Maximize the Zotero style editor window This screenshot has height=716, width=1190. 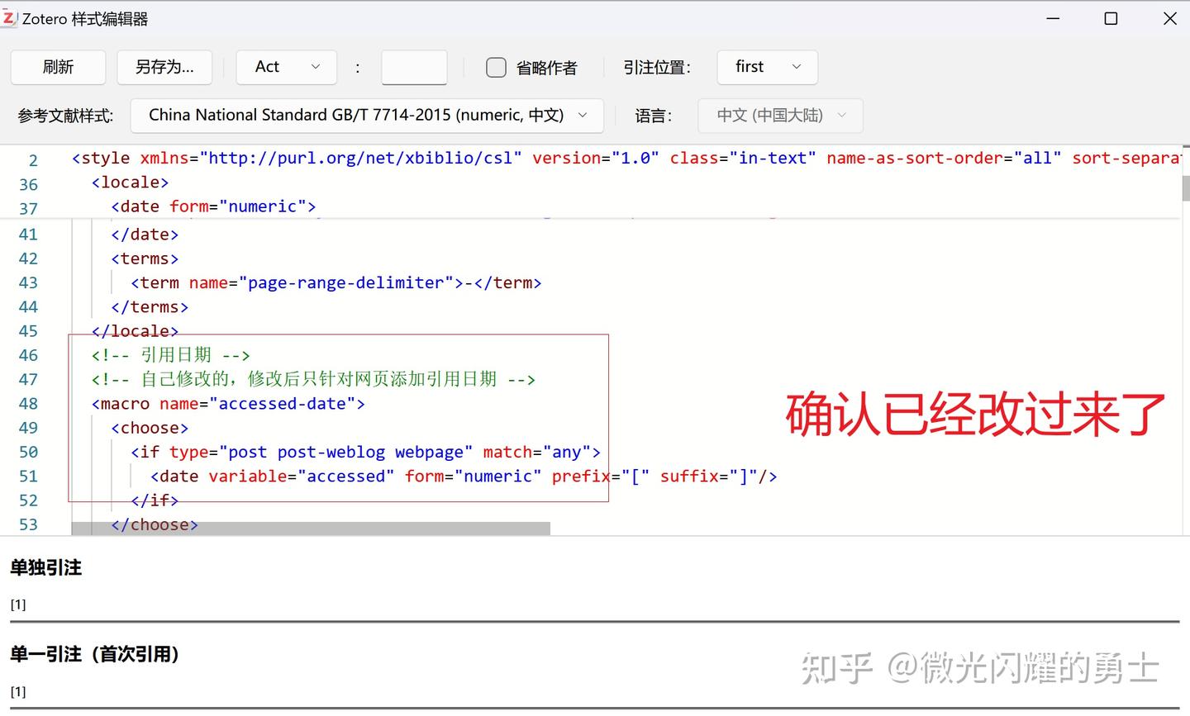coord(1111,18)
